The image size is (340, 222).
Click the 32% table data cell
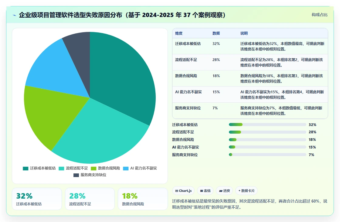[216, 44]
